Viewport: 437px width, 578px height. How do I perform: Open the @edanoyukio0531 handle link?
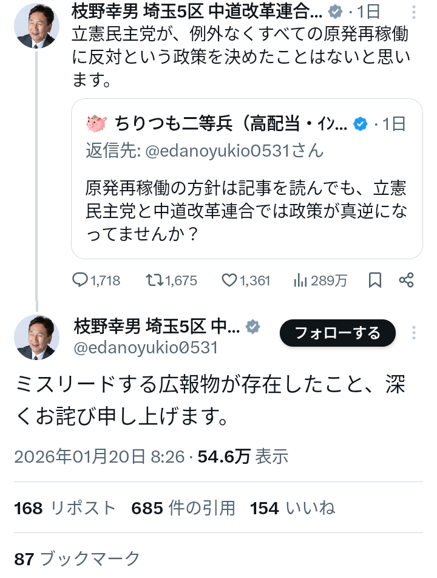[145, 347]
